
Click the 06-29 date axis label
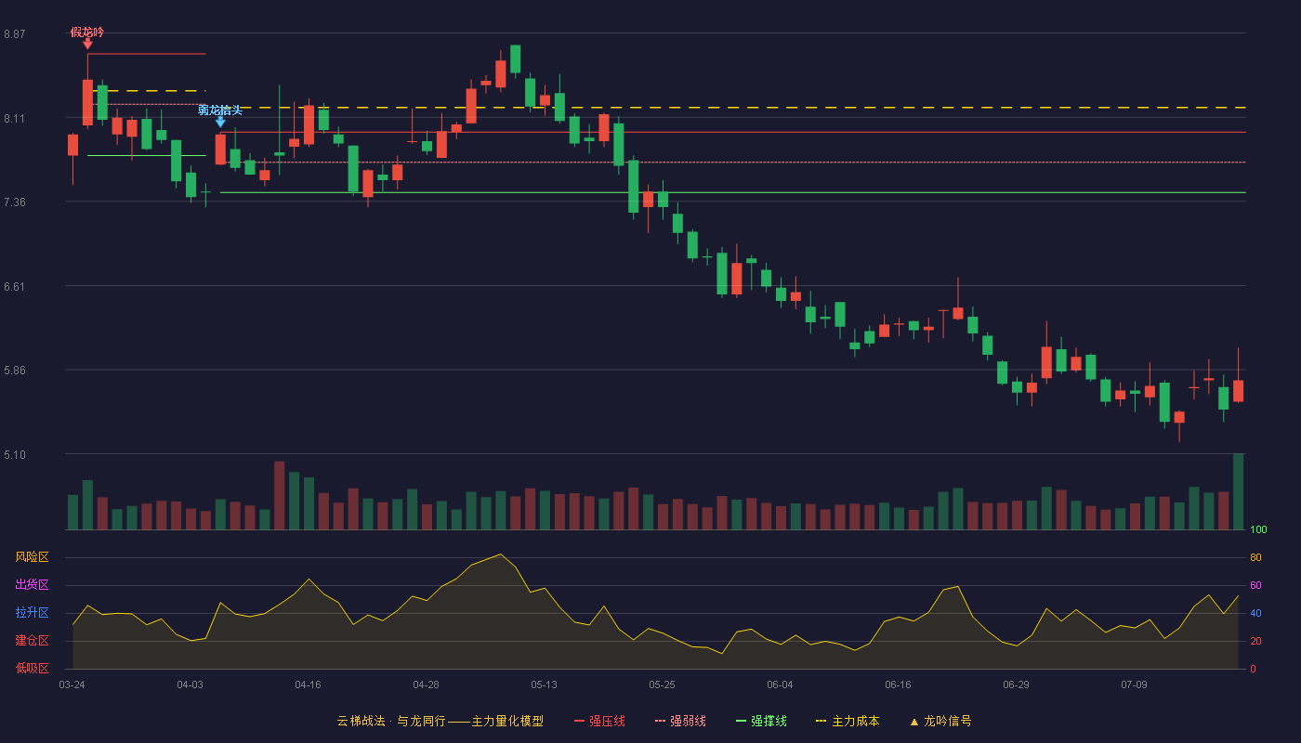[1016, 684]
